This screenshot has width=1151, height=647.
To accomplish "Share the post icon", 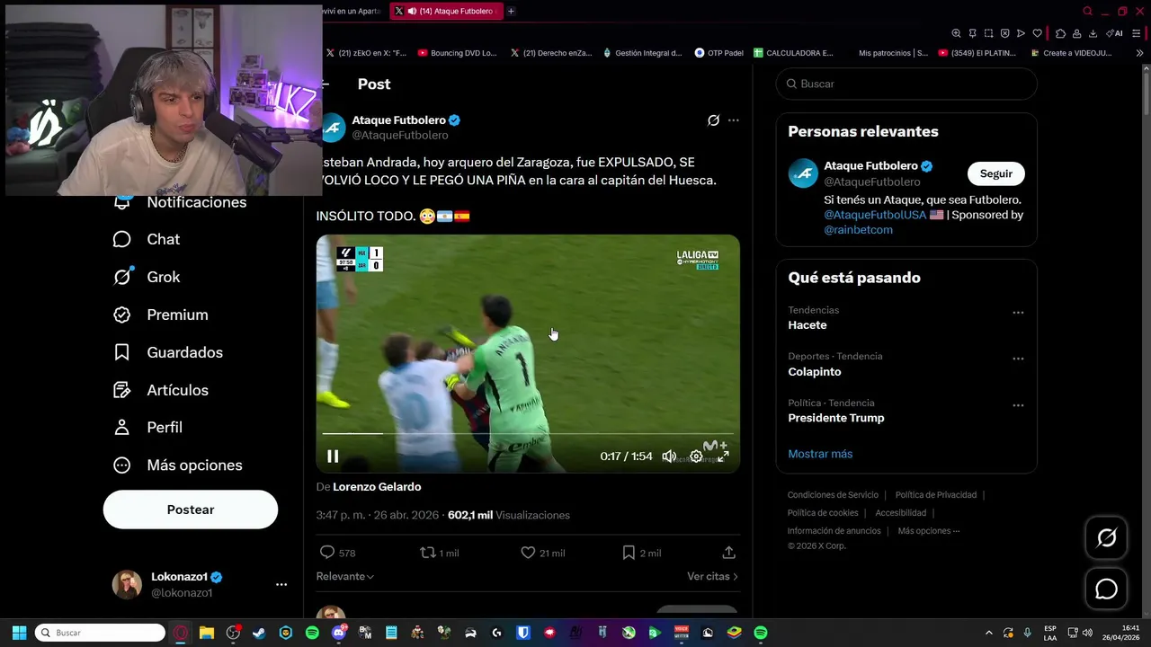I will point(728,553).
